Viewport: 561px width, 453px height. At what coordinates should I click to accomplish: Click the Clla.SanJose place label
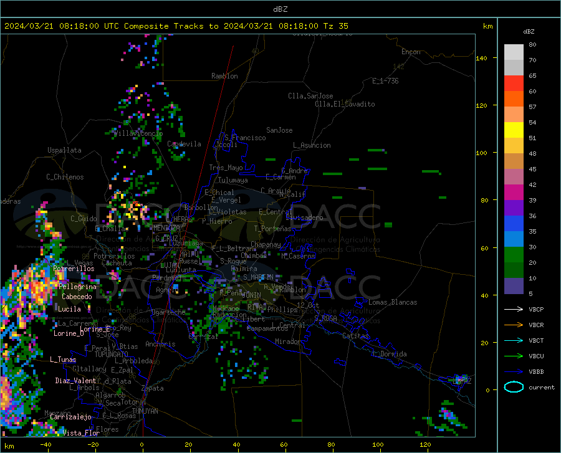coord(310,96)
